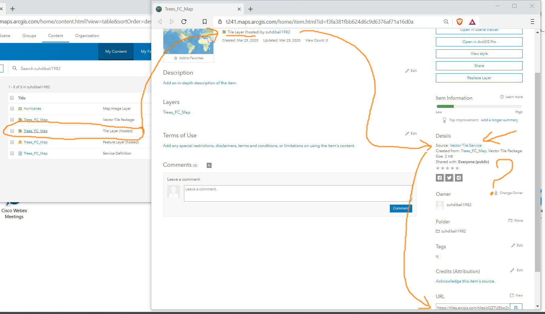Click Add an in-depth description link
545x314 pixels.
(200, 83)
